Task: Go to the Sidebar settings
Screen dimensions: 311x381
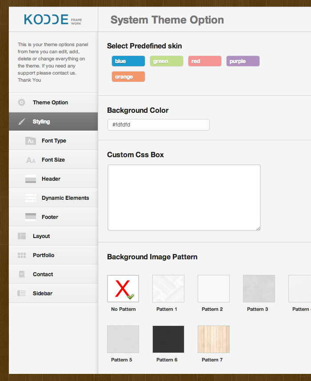Action: pyautogui.click(x=42, y=294)
